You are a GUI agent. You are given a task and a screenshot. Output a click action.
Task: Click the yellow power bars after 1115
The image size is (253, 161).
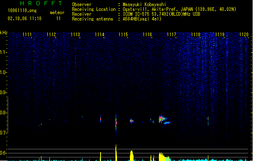click(132, 155)
